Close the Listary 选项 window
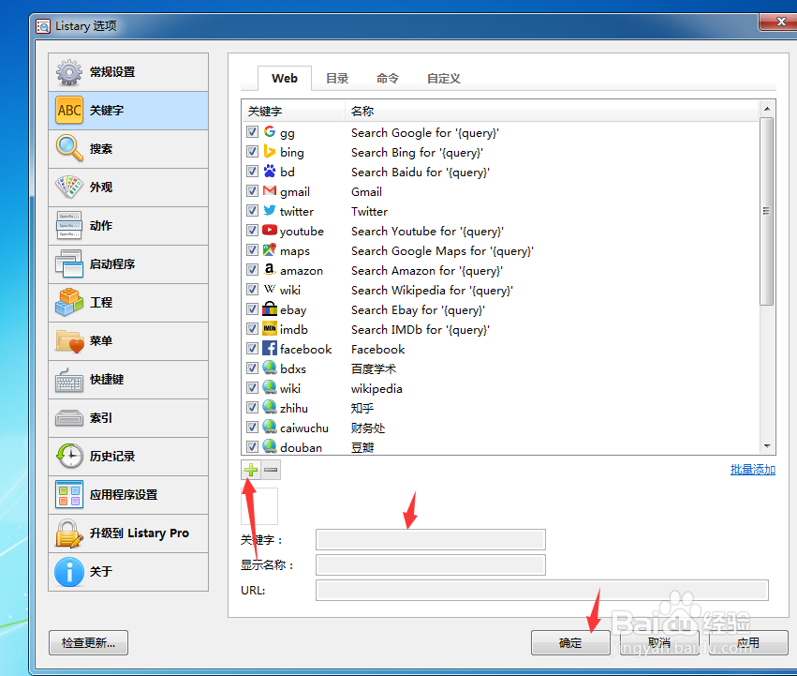797x676 pixels. click(x=781, y=22)
